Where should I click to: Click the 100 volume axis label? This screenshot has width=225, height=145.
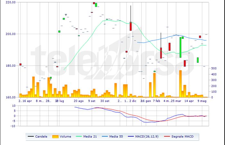pos(214,92)
